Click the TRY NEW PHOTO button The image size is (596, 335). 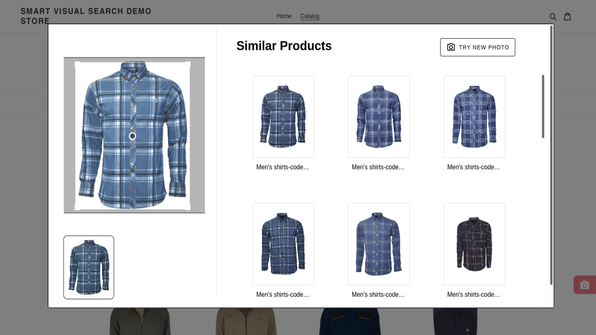pos(477,47)
